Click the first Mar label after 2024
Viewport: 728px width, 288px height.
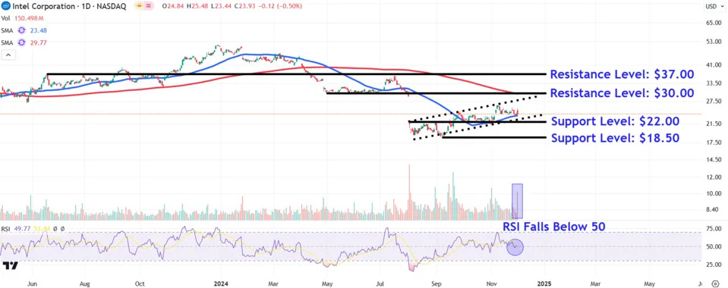click(274, 283)
